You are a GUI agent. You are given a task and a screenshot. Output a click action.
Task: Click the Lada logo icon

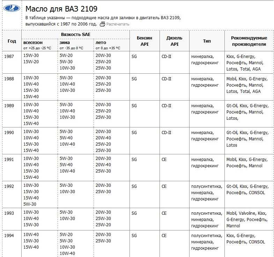click(x=12, y=8)
